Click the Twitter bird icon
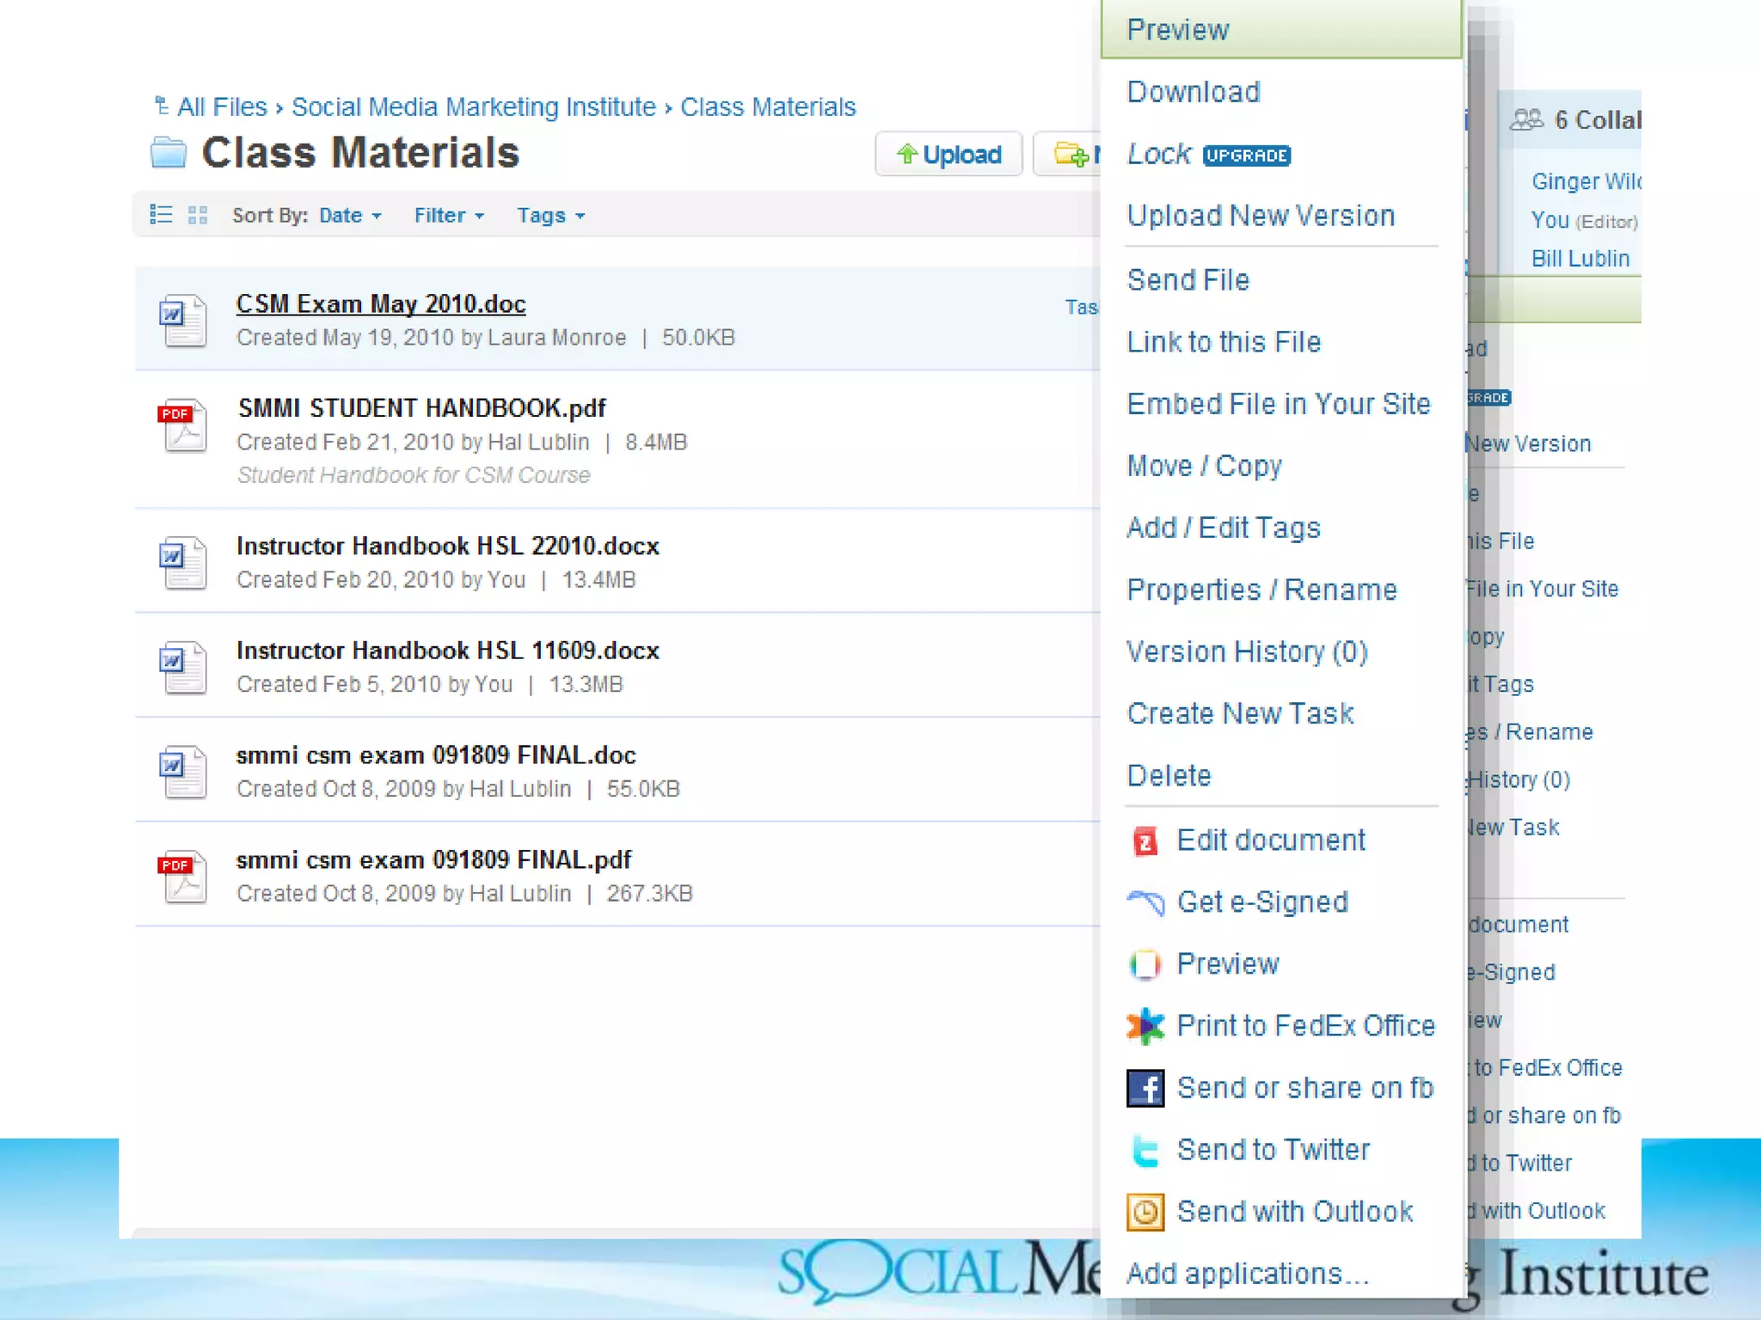Screen dimensions: 1761x1320 pos(1145,1150)
